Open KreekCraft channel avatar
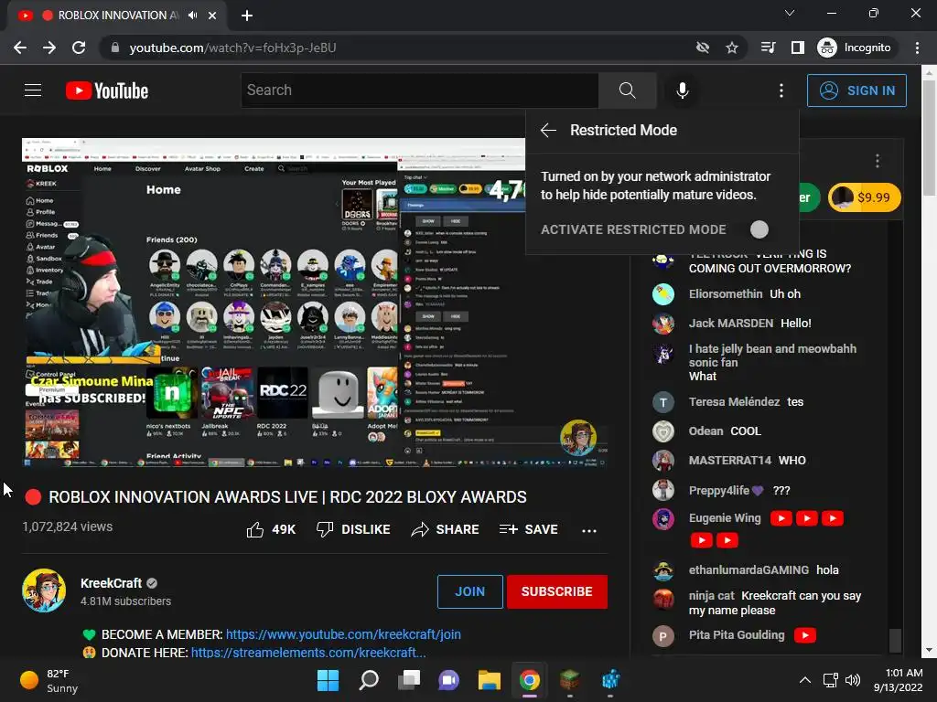The image size is (937, 702). coord(44,590)
